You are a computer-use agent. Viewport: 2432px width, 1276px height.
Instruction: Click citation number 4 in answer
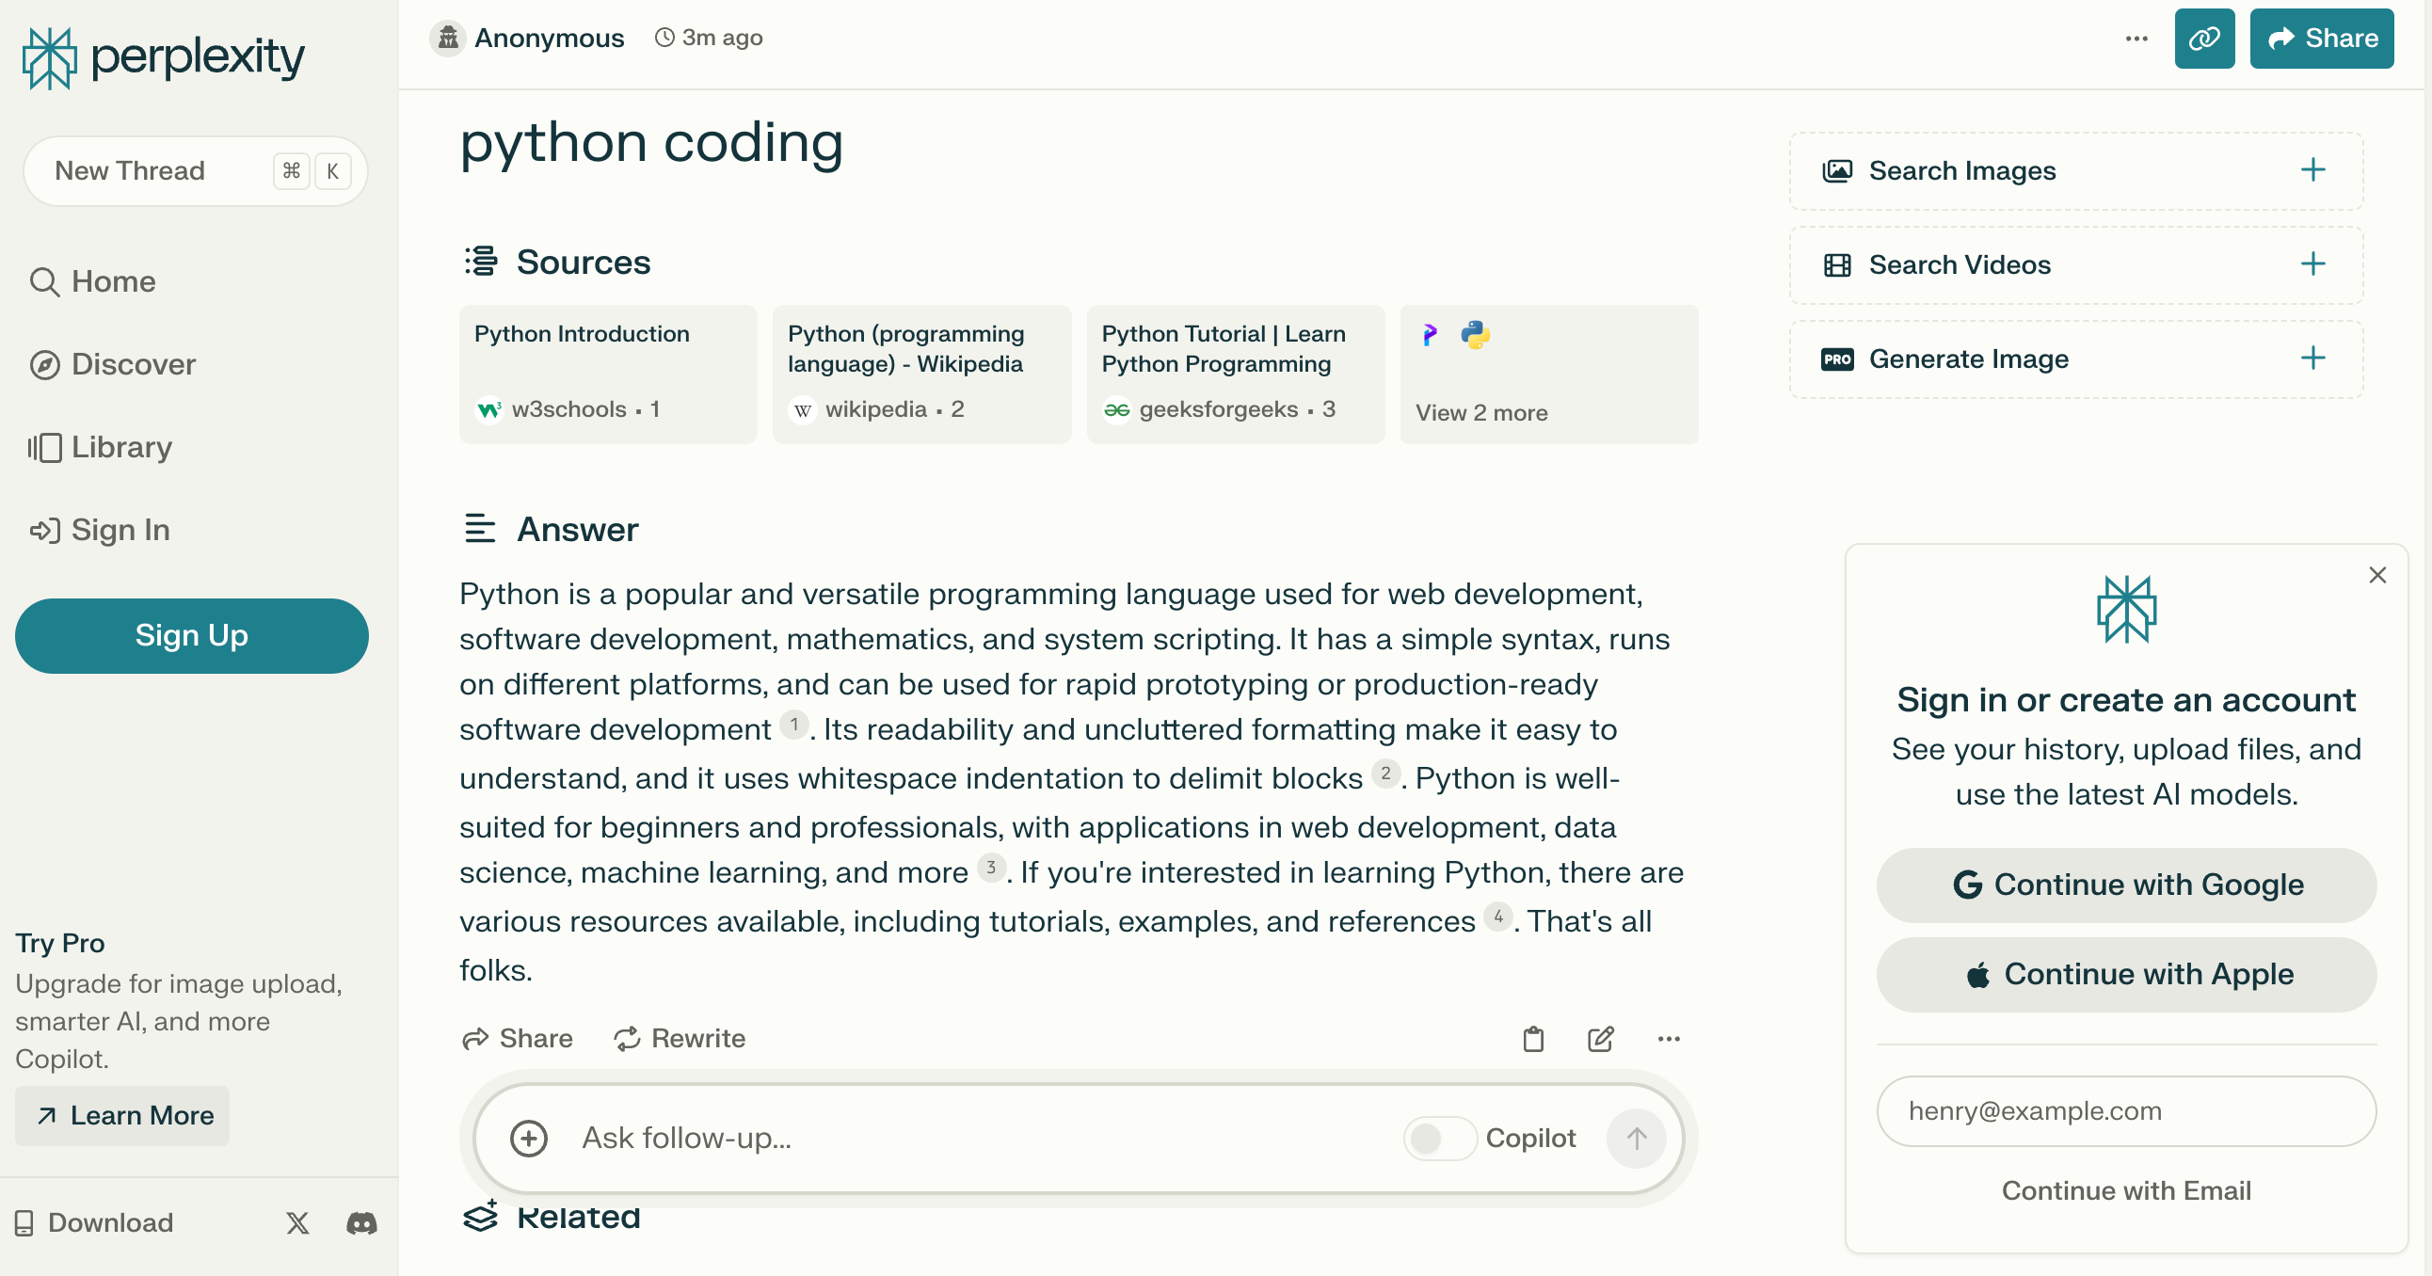point(1498,917)
